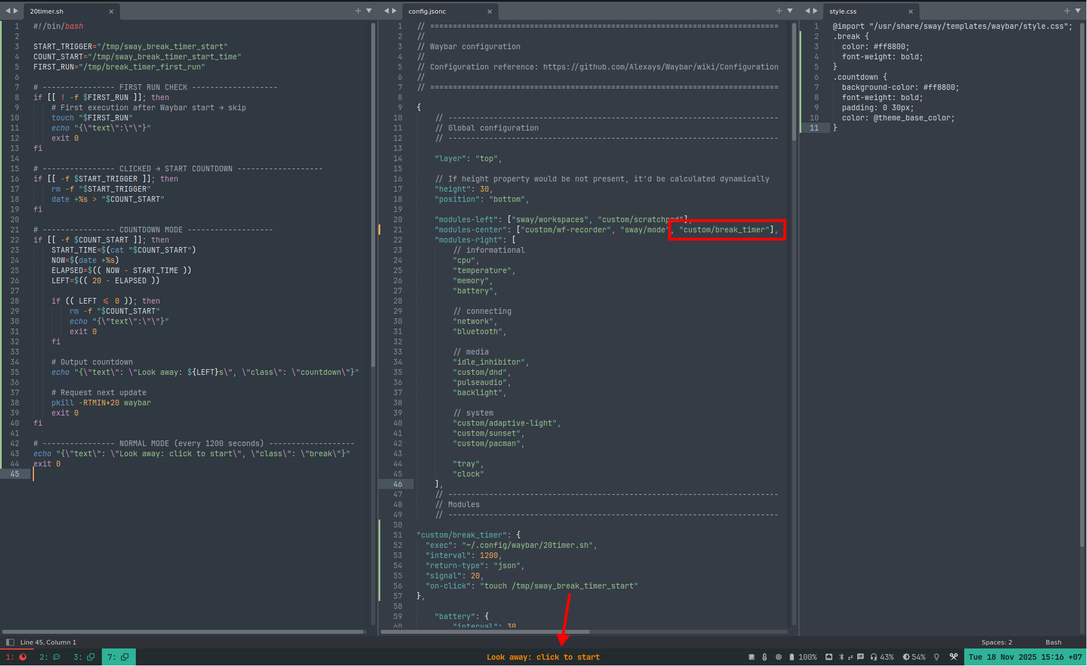
Task: Toggle the side bar icon in status bar
Action: (10, 642)
